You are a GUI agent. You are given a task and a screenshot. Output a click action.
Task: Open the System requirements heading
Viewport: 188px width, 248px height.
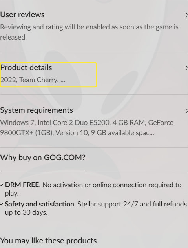pyautogui.click(x=37, y=110)
